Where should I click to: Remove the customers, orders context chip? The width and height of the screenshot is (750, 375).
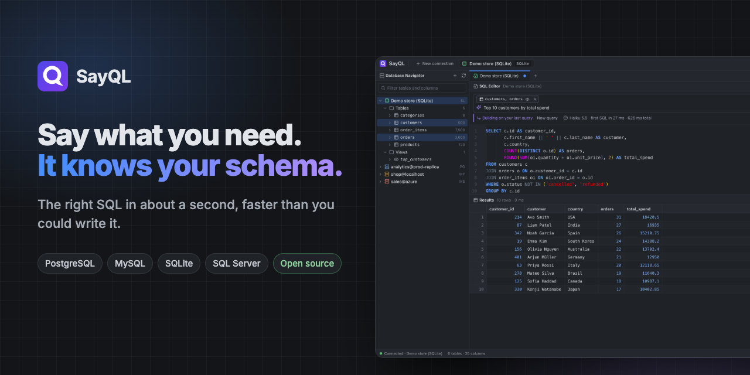tap(534, 99)
